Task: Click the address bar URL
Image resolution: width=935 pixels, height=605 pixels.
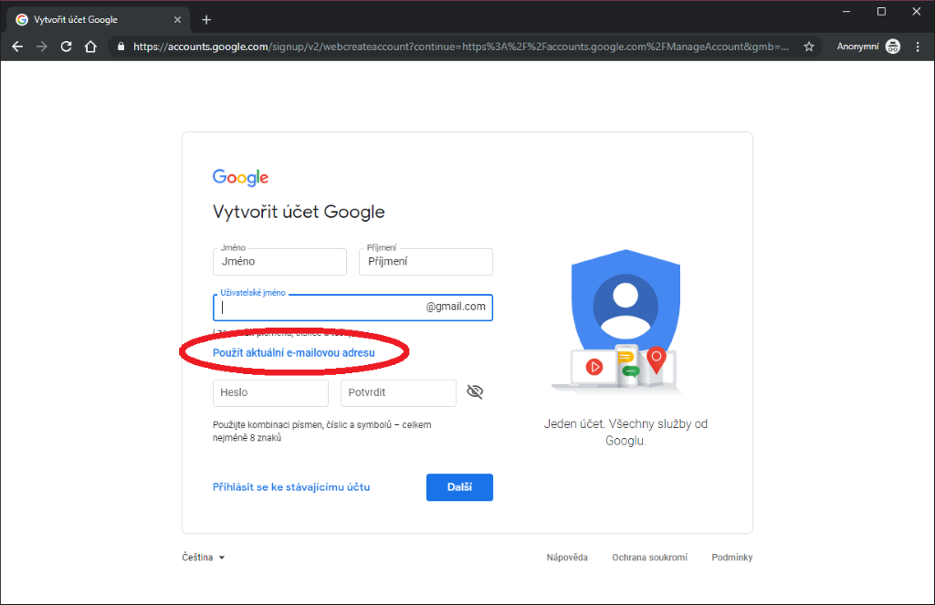Action: tap(460, 47)
